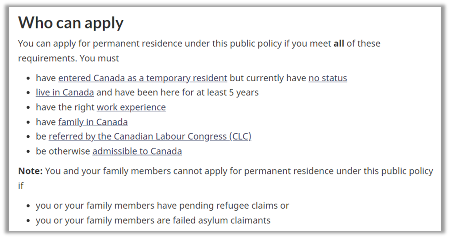The width and height of the screenshot is (450, 238).
Task: Click the pending refugee claims bullet text
Action: (x=162, y=206)
